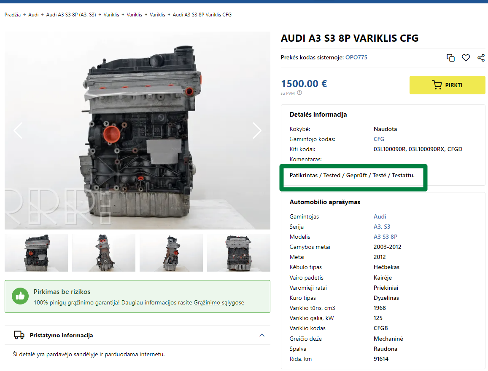
Task: Click the gearbox value Mechaninė
Action: (388, 339)
